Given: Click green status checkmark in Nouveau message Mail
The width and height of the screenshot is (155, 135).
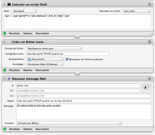Looking at the screenshot, I should pyautogui.click(x=5, y=129).
